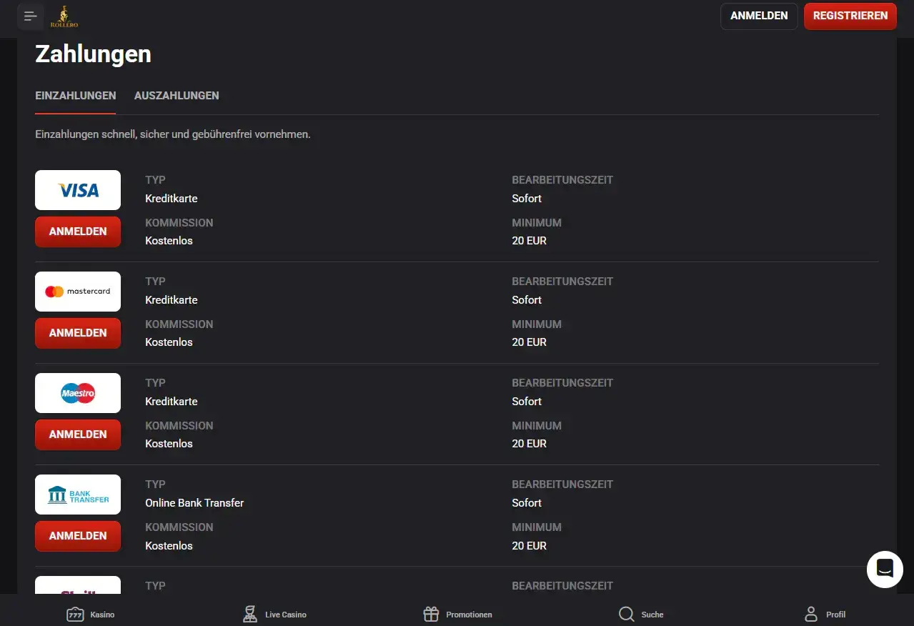The image size is (914, 626).
Task: Click 'Sofort' in the VISA row
Action: click(527, 199)
